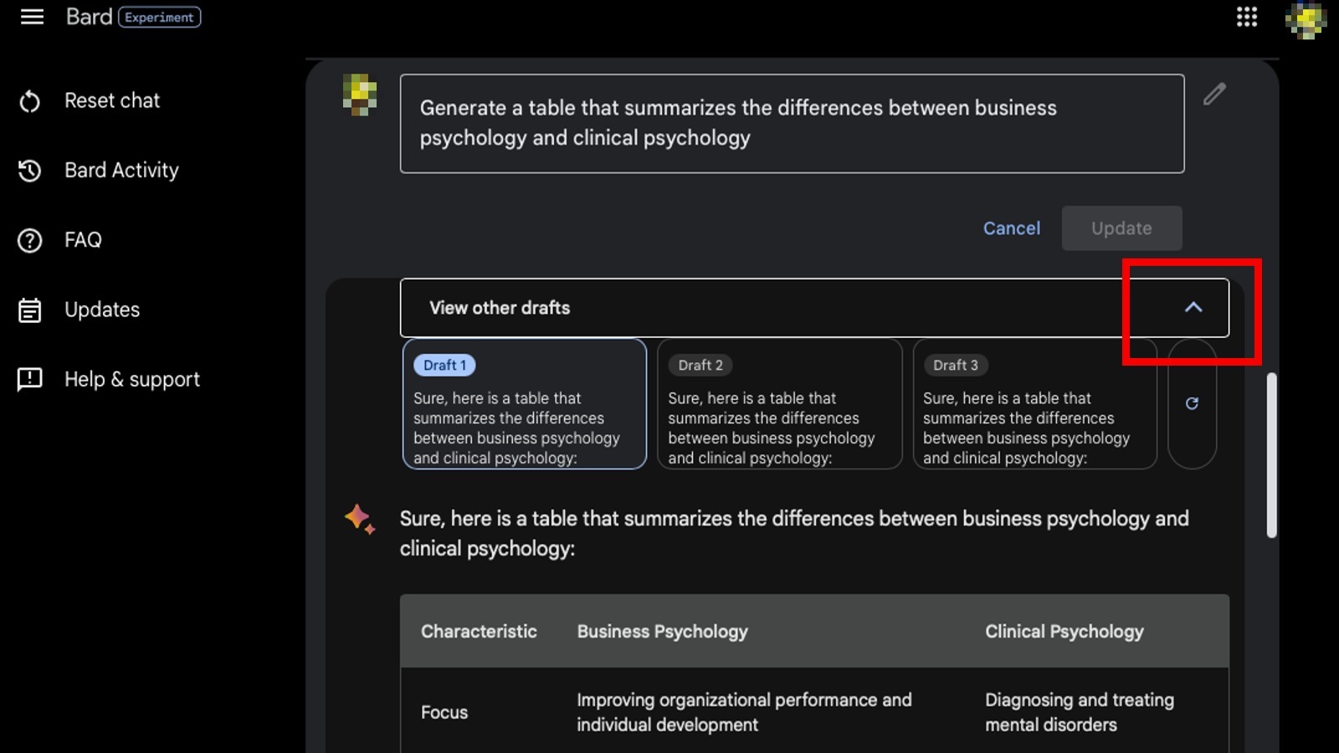Click the pencil edit prompt icon
This screenshot has width=1339, height=753.
(1214, 94)
